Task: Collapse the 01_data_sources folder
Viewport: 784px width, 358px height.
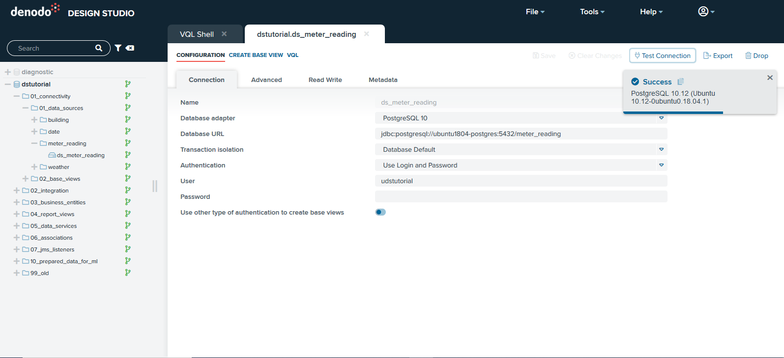Action: tap(26, 108)
